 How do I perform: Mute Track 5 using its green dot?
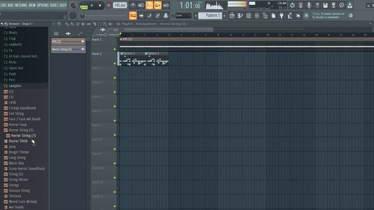pos(115,106)
